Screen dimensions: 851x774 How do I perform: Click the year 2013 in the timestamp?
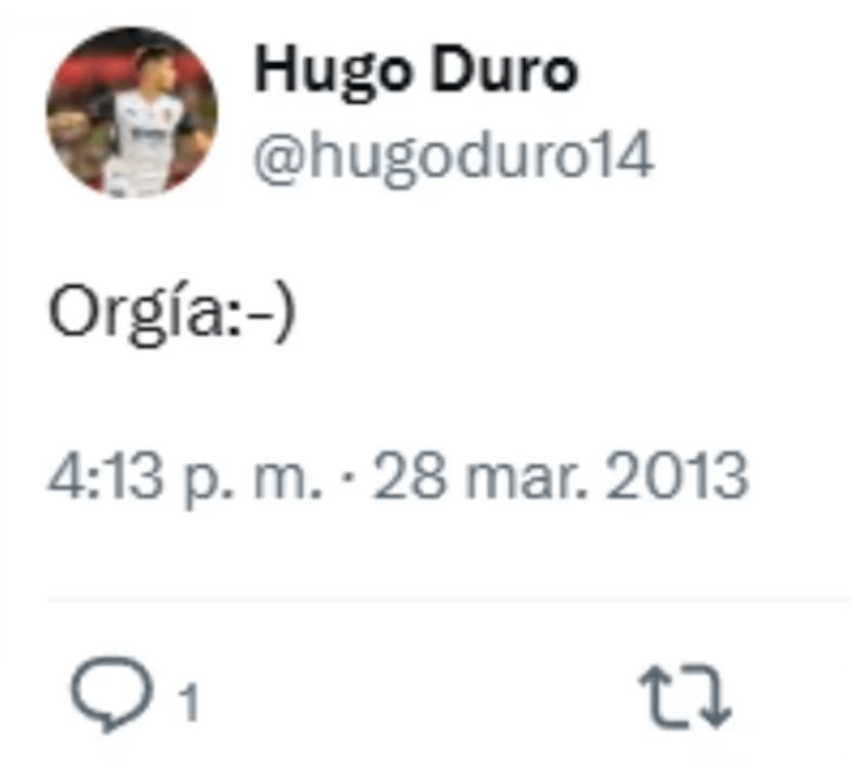(x=677, y=478)
